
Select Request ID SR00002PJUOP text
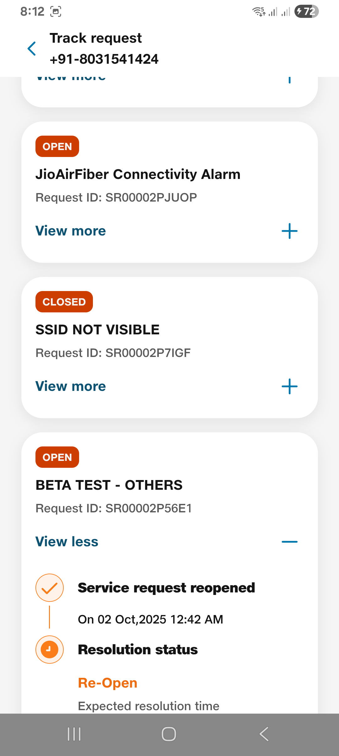116,197
